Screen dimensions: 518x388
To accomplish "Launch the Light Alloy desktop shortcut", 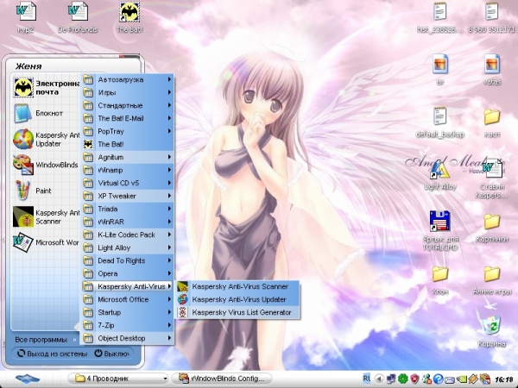I will click(x=440, y=169).
